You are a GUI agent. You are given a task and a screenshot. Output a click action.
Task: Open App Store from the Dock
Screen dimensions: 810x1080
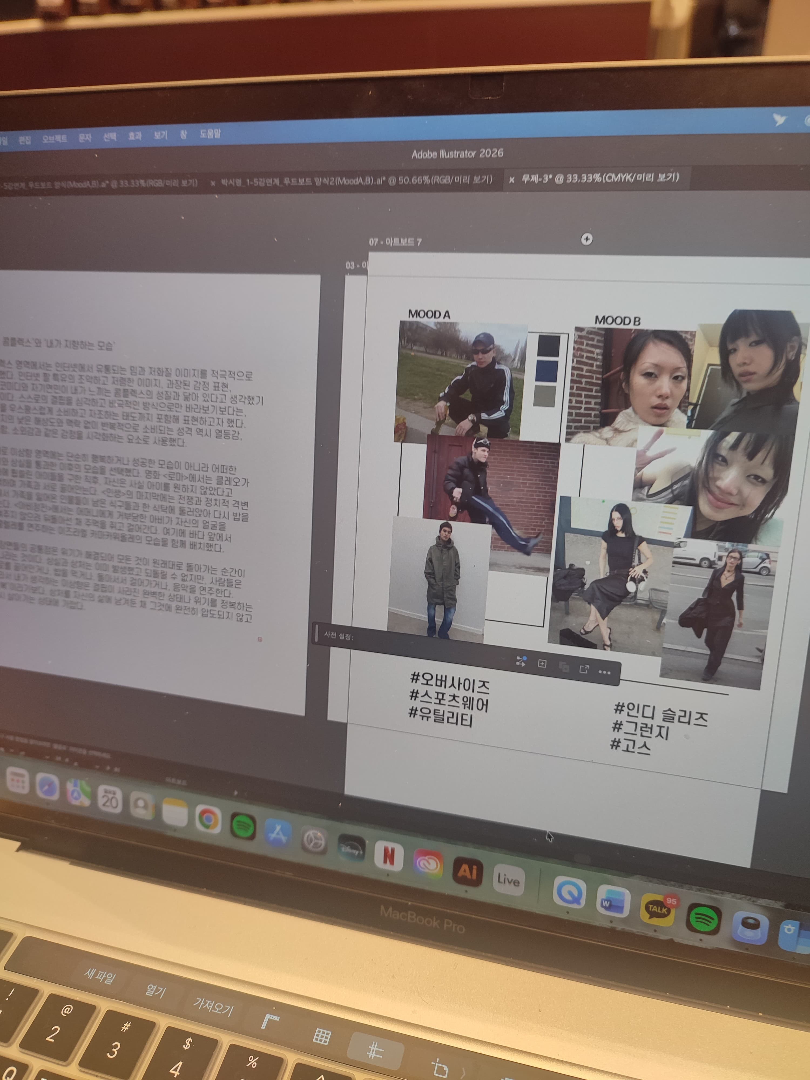[278, 833]
